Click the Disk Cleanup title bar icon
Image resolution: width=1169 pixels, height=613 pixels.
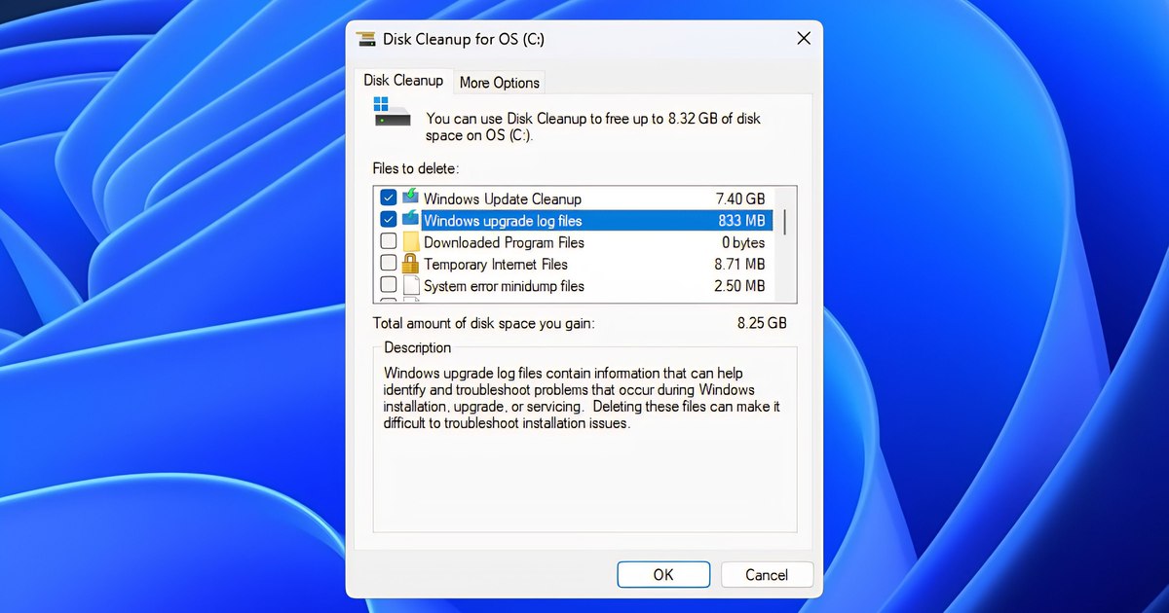[366, 39]
